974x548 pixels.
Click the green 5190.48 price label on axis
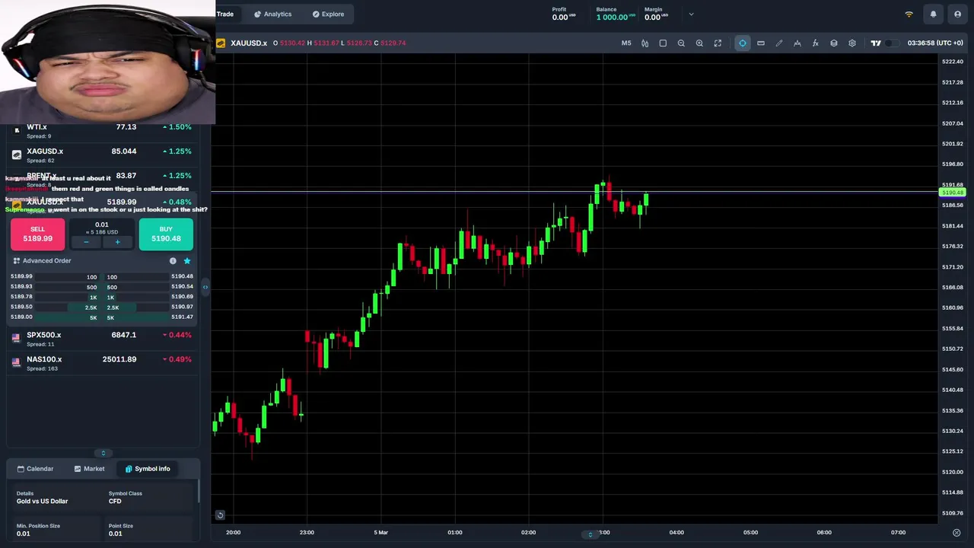coord(953,193)
